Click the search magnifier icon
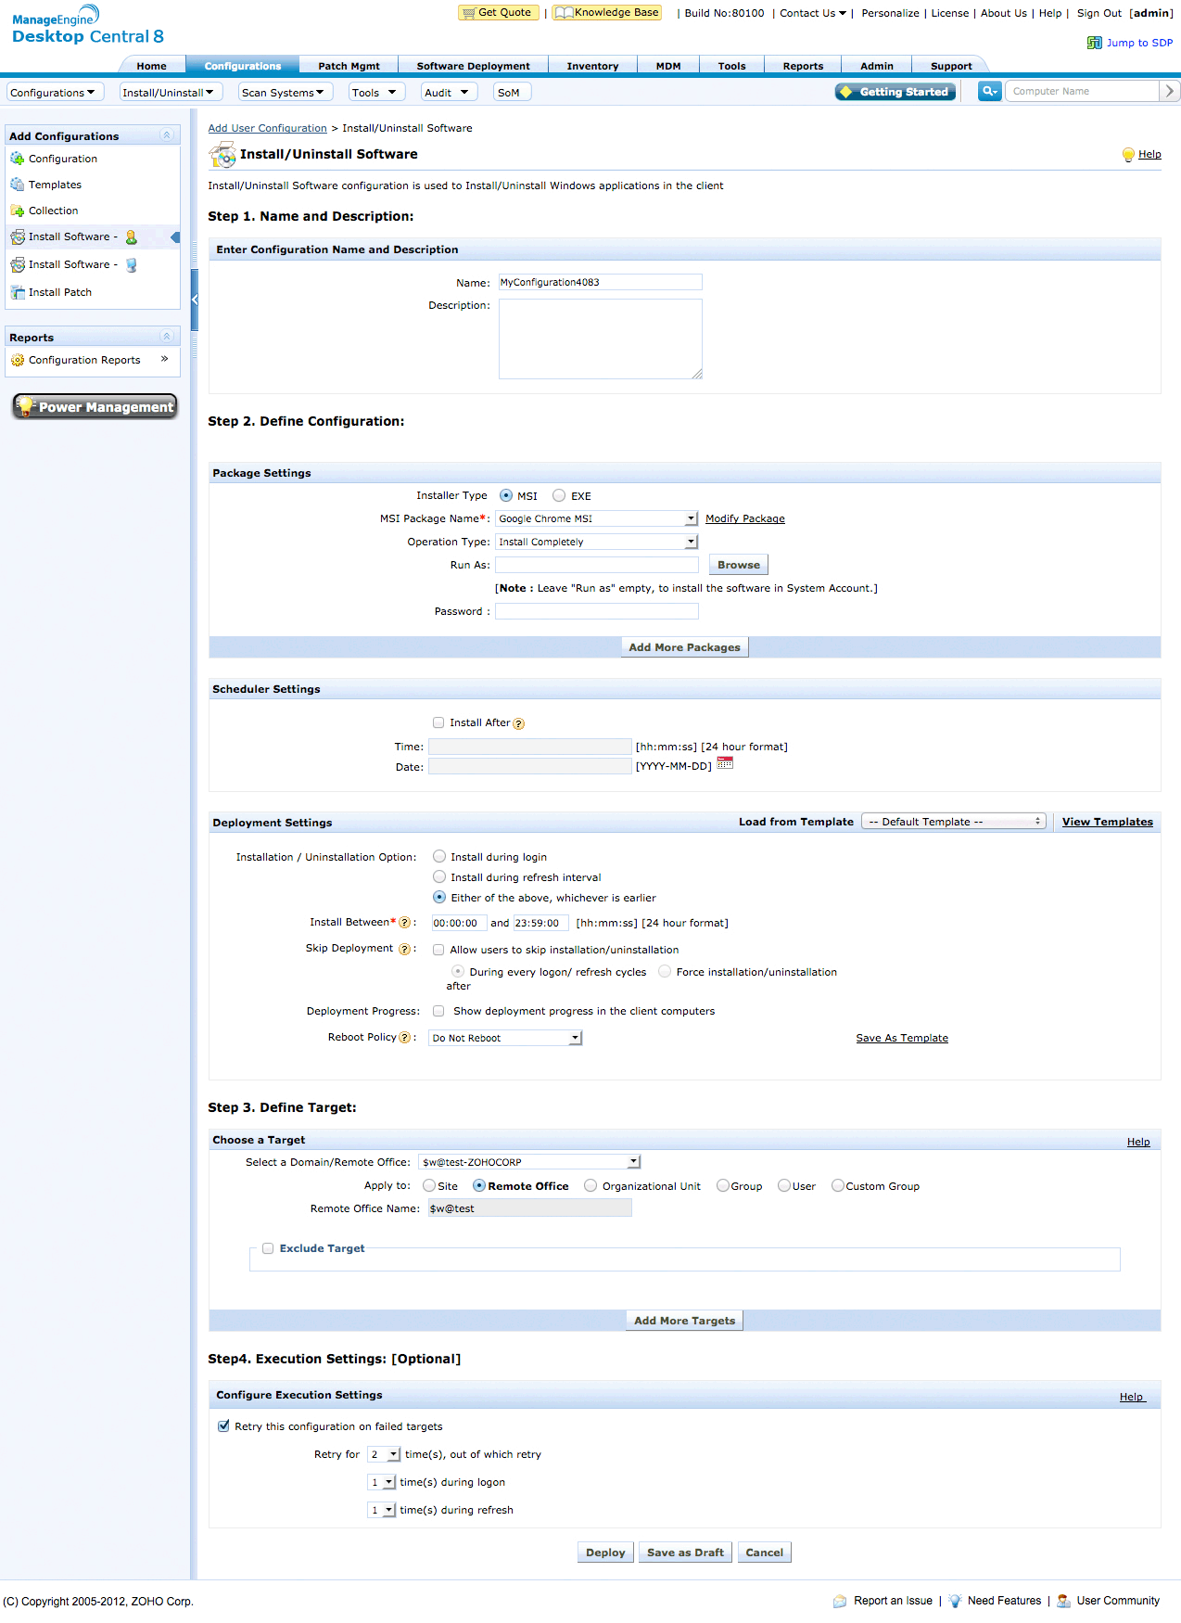 click(989, 91)
